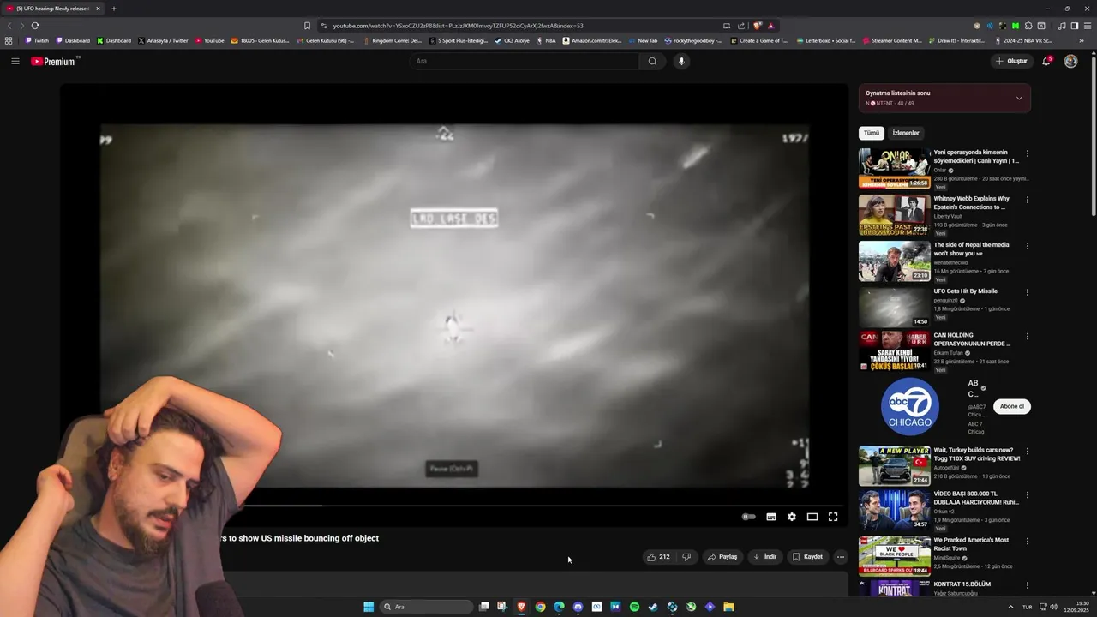This screenshot has height=617, width=1097.
Task: Open a new browser tab
Action: tap(113, 9)
